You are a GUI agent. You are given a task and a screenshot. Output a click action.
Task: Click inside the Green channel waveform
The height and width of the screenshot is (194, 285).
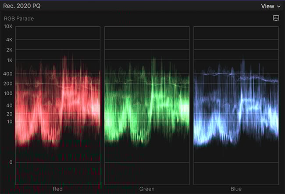[147, 106]
